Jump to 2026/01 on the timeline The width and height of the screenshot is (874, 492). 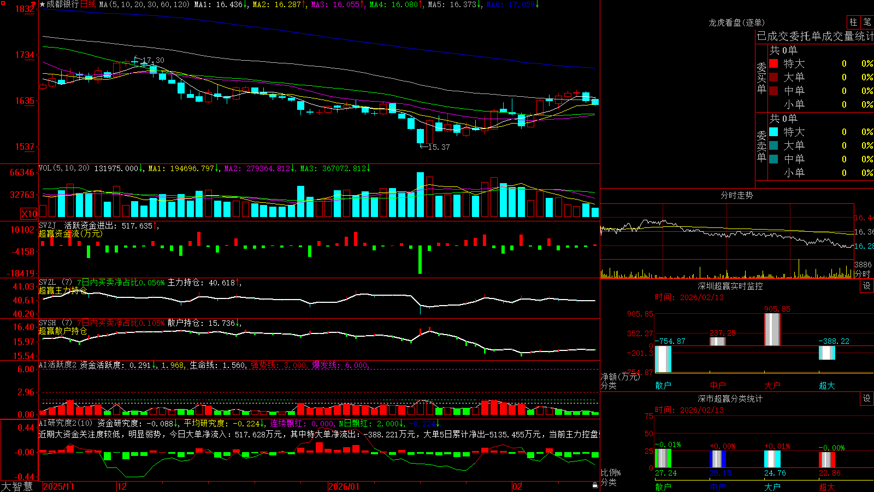tap(344, 487)
